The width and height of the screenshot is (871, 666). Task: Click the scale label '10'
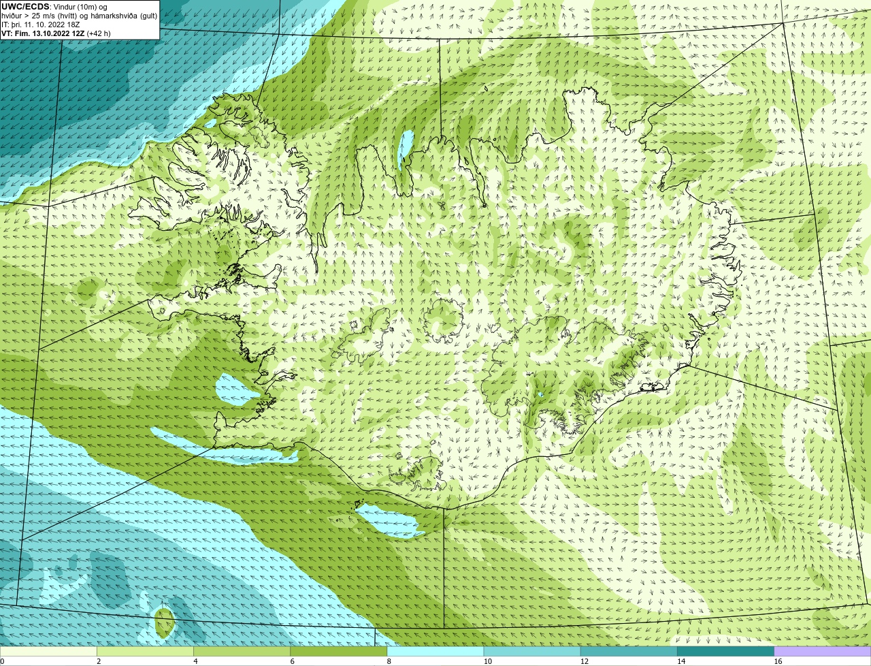(488, 661)
